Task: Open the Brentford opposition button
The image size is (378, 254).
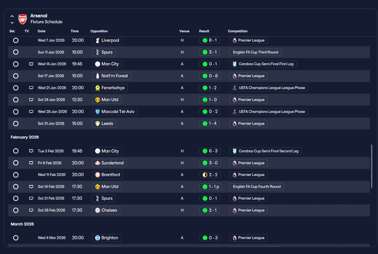Action: coord(107,175)
